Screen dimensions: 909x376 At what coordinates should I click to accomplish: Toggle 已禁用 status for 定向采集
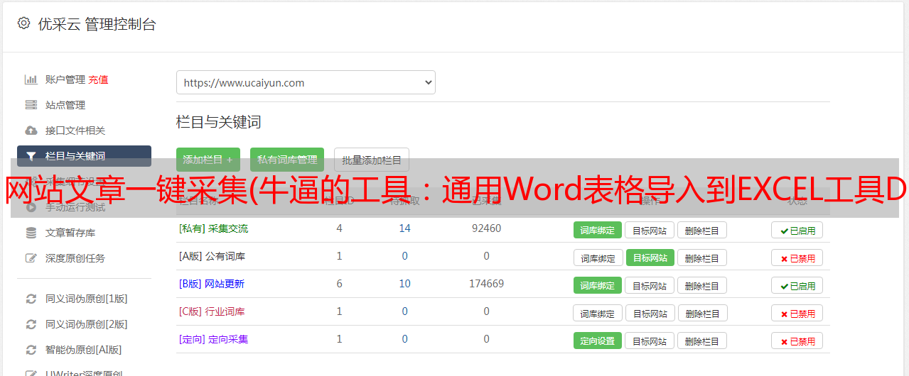point(797,341)
